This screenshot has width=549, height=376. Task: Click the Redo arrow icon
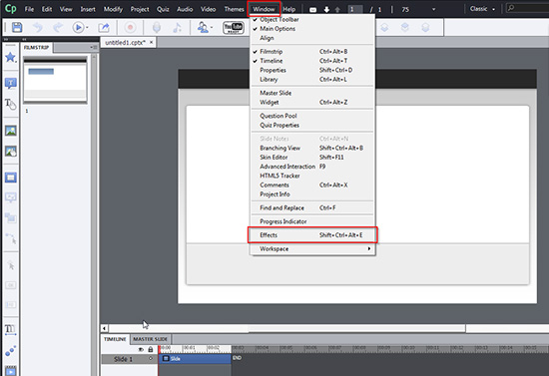click(x=58, y=27)
